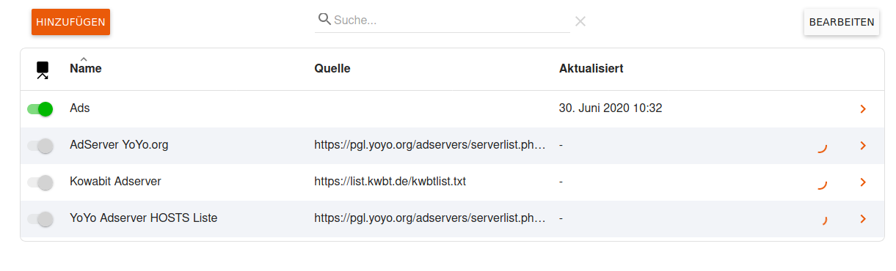This screenshot has width=896, height=271.
Task: Sort by the Aktualisiert column header
Action: 591,68
